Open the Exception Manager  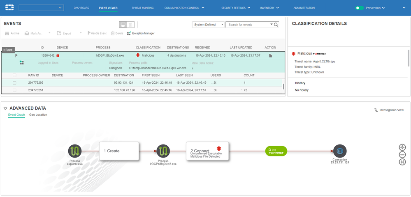click(141, 34)
